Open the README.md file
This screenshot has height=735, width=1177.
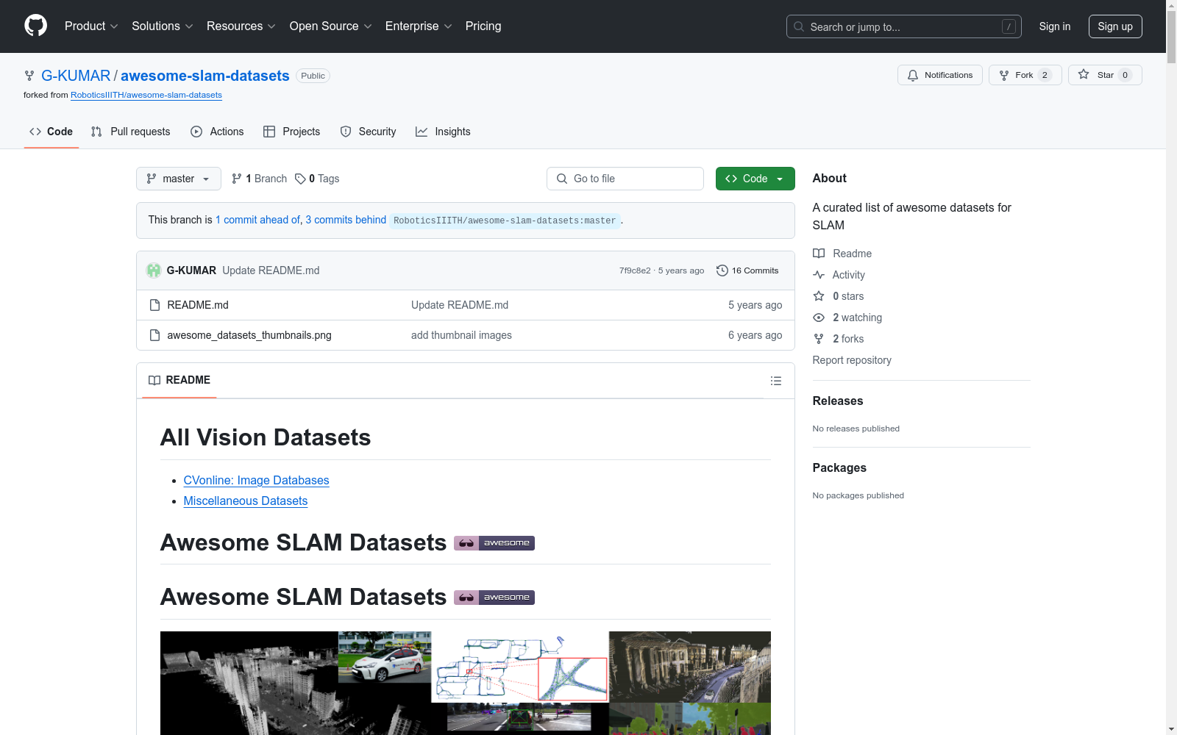click(198, 305)
